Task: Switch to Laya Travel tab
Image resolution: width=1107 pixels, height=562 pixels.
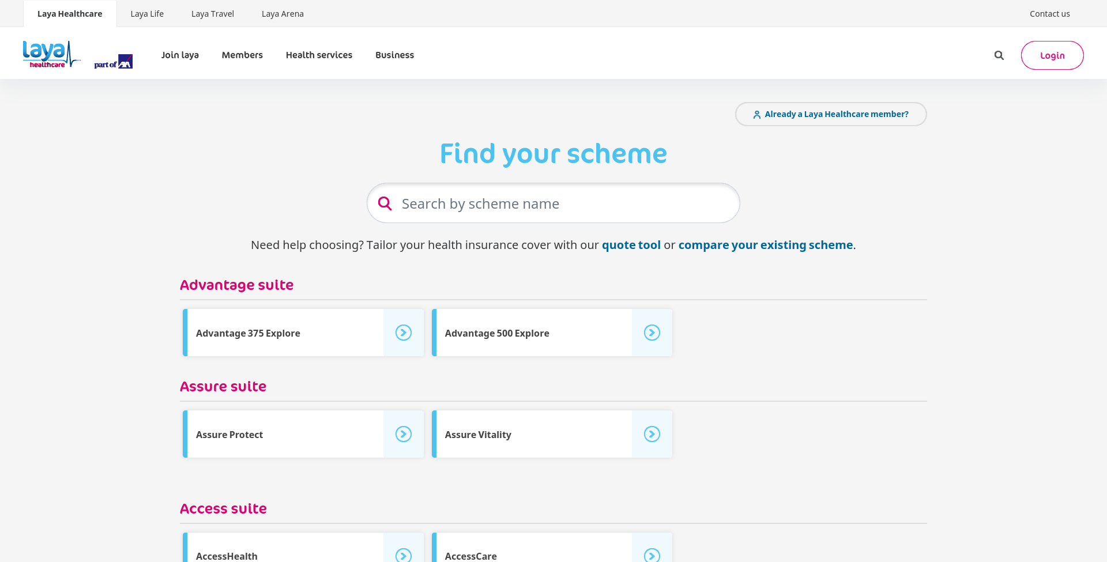Action: pos(213,14)
